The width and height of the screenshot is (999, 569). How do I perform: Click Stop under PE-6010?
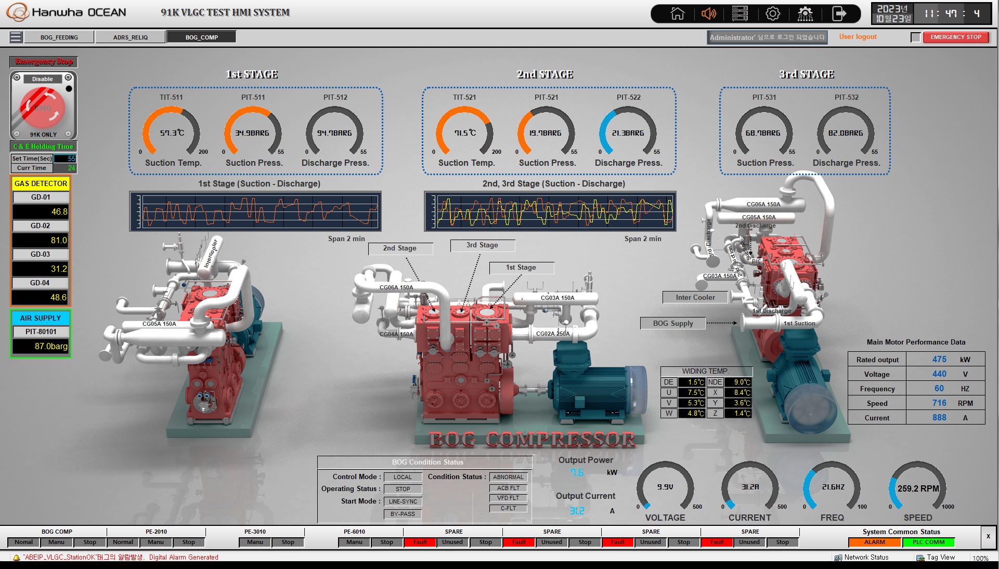point(387,542)
